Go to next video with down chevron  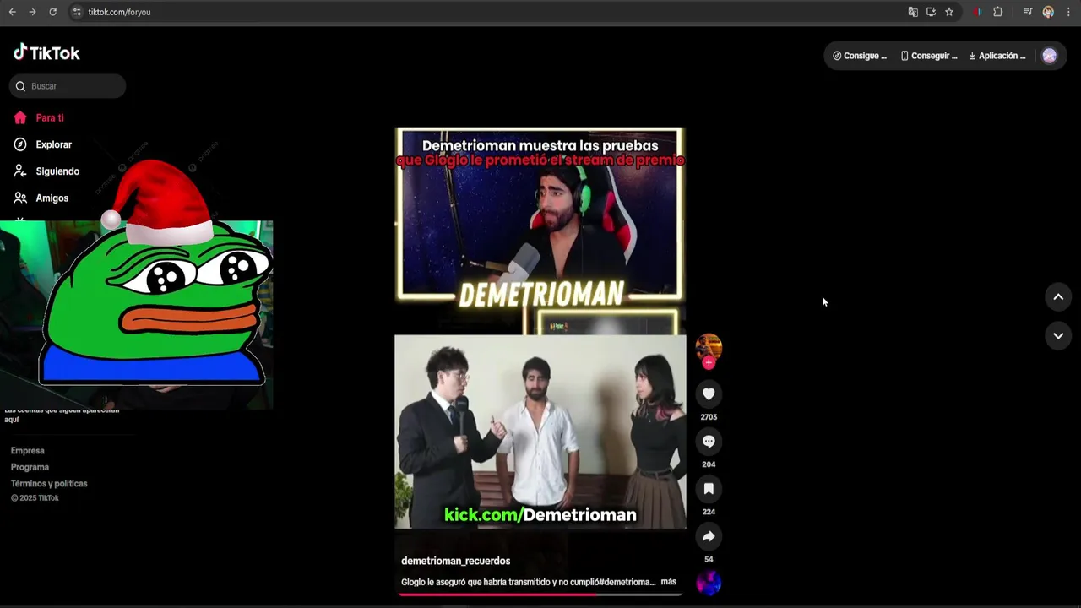(x=1058, y=335)
